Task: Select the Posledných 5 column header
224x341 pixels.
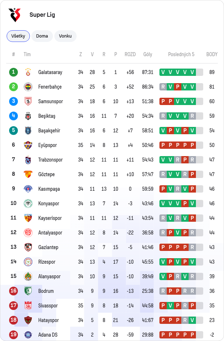Action: coord(181,54)
